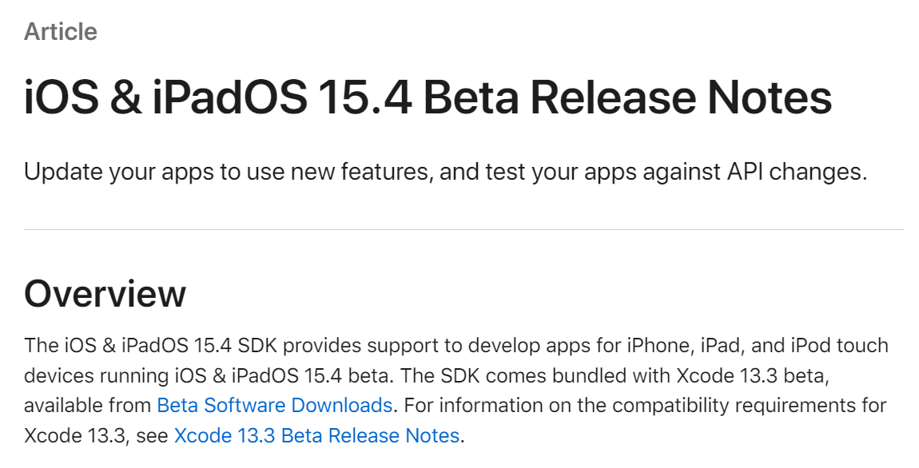Follow the Xcode 13.3 Beta Release Notes link
This screenshot has height=468, width=919.
pyautogui.click(x=316, y=435)
